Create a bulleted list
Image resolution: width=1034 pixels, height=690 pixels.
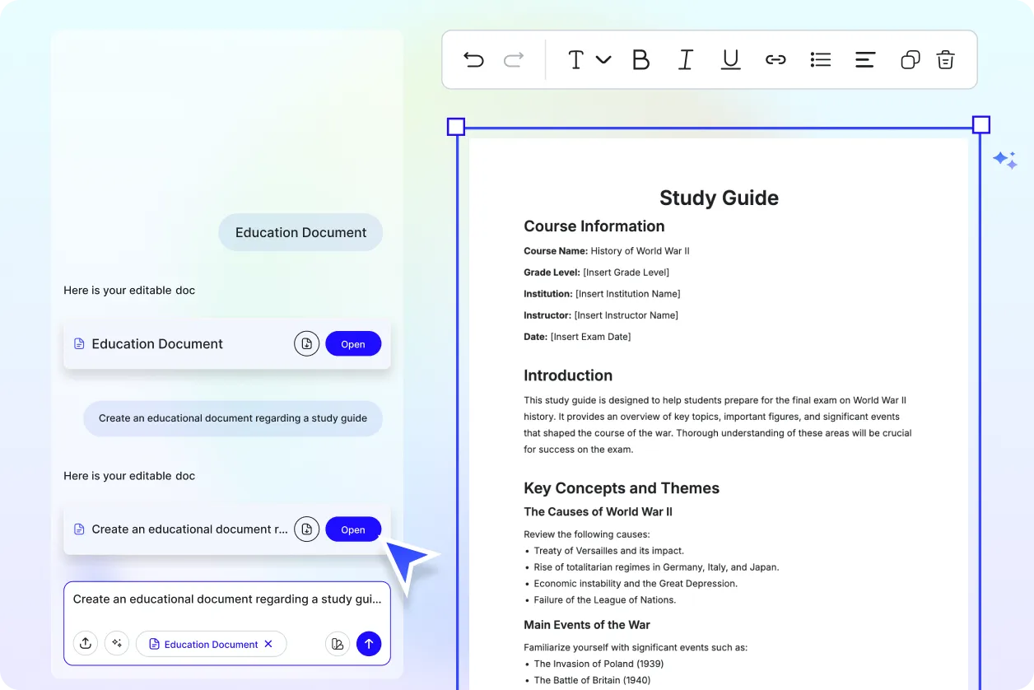[x=820, y=59]
